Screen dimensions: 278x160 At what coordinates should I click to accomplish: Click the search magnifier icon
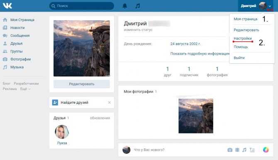click(x=53, y=6)
